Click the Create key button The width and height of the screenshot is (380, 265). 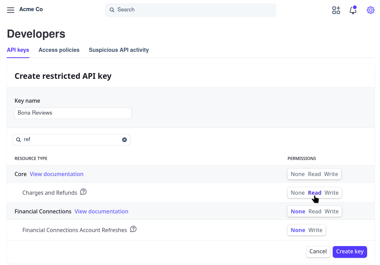click(x=350, y=252)
